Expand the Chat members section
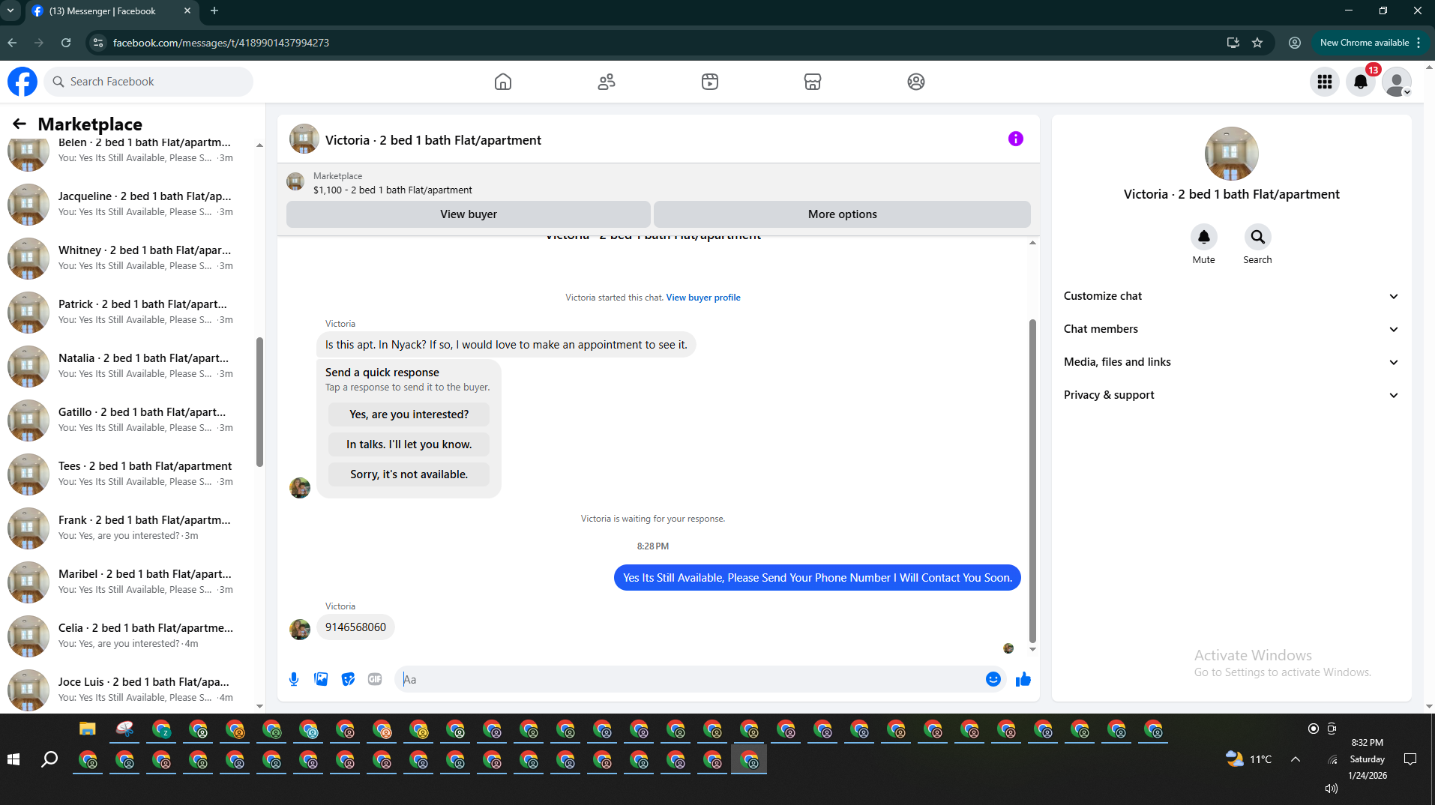 1231,329
